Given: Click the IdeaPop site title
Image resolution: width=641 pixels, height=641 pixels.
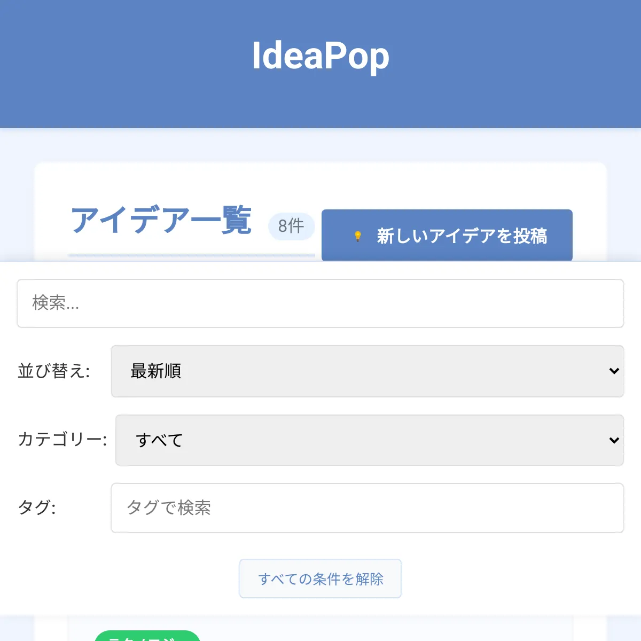Looking at the screenshot, I should tap(320, 56).
